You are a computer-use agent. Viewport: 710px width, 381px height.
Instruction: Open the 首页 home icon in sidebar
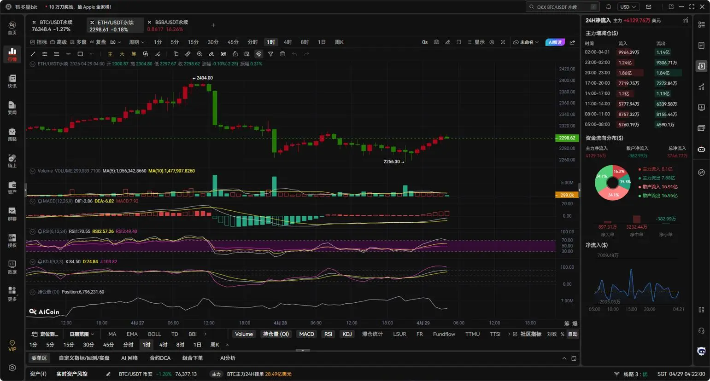point(12,28)
